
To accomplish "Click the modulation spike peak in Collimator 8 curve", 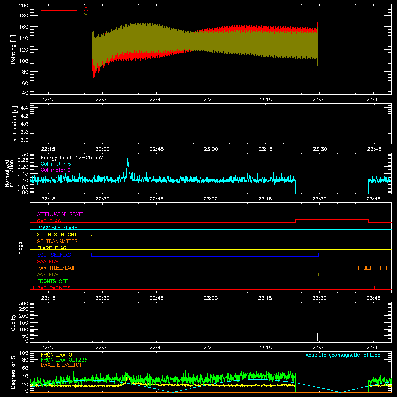I will coord(128,159).
